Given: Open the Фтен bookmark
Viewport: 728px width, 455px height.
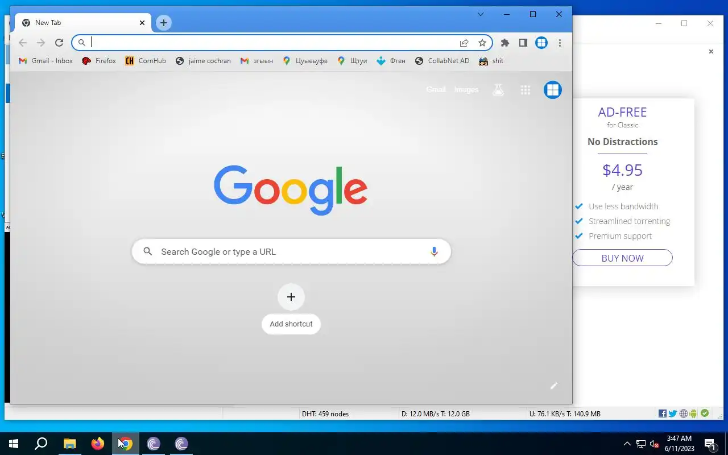Looking at the screenshot, I should [391, 61].
